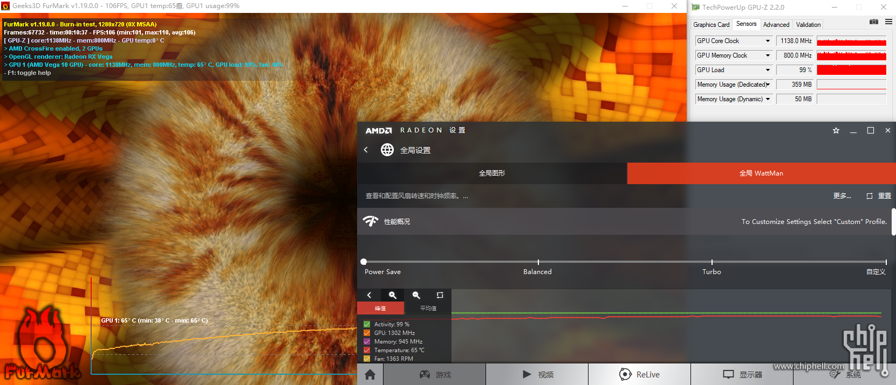Select the 峰值 peak graph tab

(380, 308)
